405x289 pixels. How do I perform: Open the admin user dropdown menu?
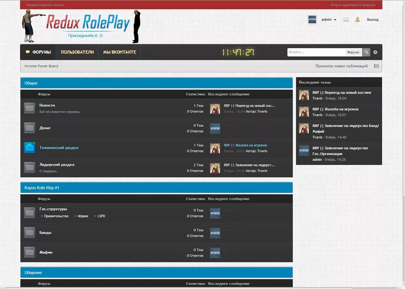[x=329, y=19]
